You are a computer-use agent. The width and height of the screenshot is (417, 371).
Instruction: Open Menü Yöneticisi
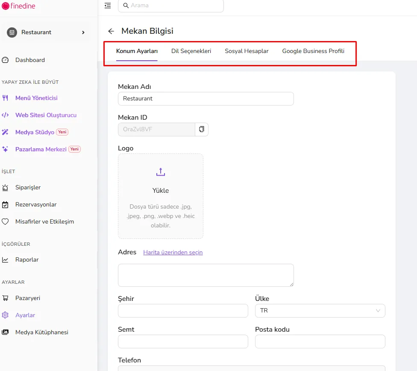point(36,98)
